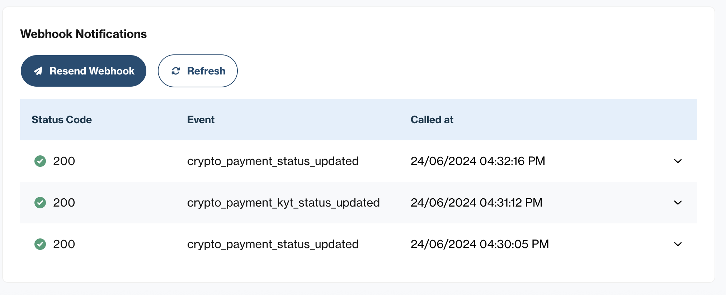The image size is (726, 295).
Task: Expand the 04:32:16 PM webhook row chevron
Action: (678, 161)
